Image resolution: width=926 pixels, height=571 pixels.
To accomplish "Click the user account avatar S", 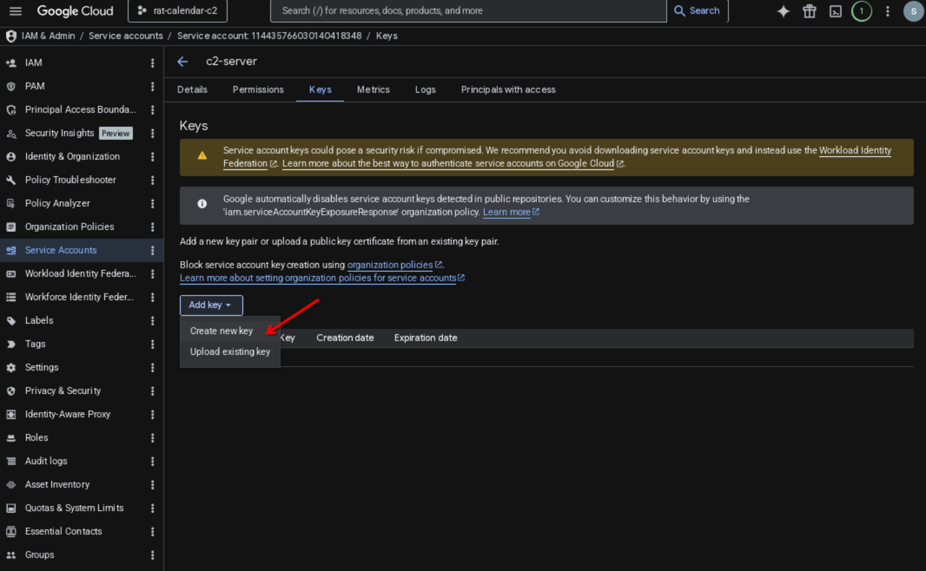I will pyautogui.click(x=913, y=11).
